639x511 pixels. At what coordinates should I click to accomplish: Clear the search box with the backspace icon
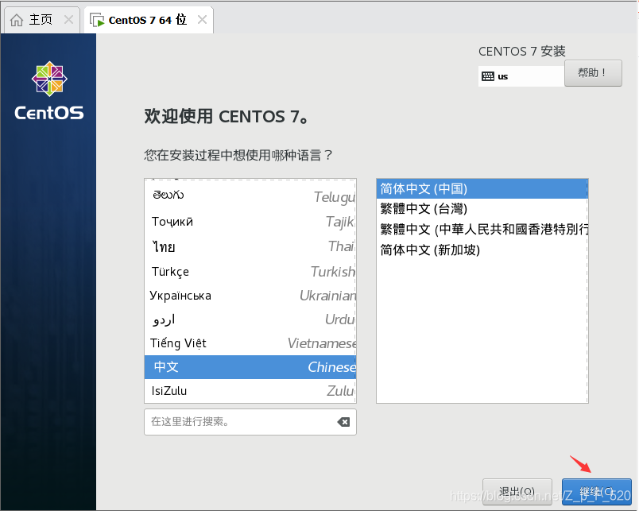343,422
